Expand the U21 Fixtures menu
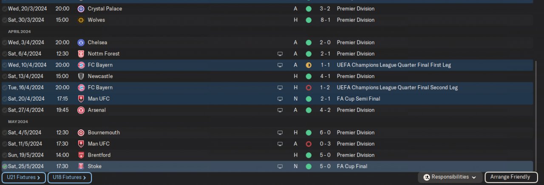 (24, 177)
